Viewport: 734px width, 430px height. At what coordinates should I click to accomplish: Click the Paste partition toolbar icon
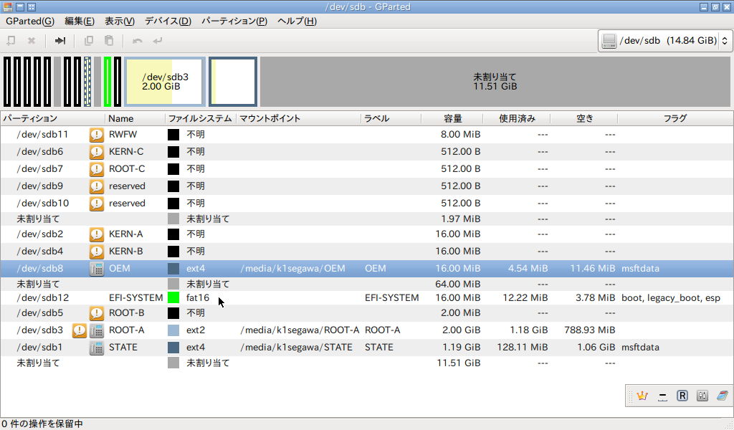109,41
